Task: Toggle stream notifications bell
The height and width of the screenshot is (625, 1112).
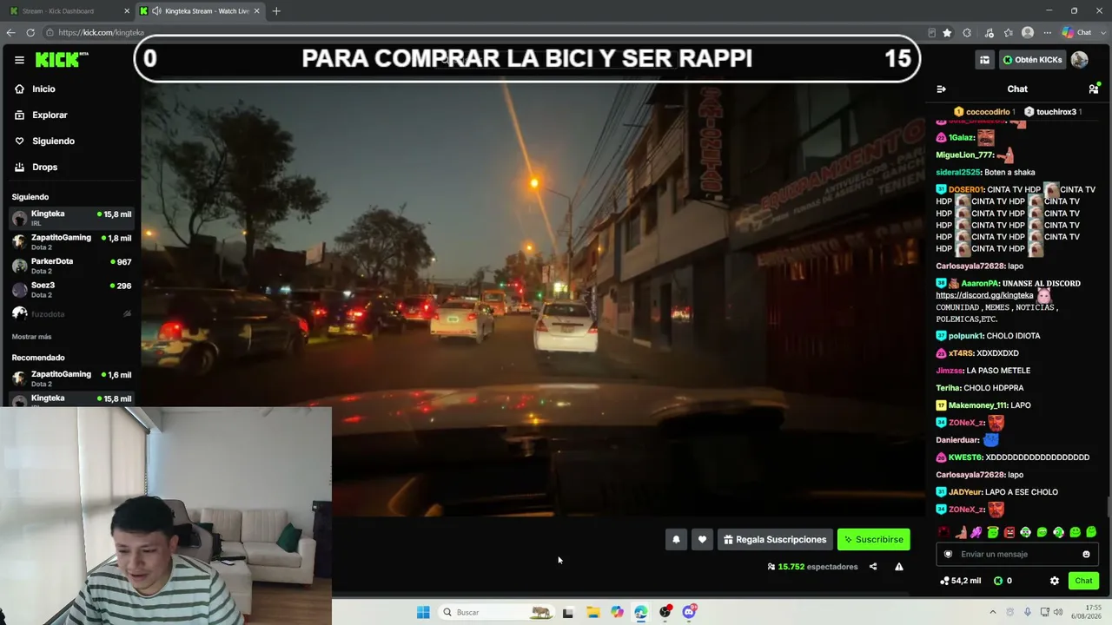Action: pyautogui.click(x=676, y=539)
